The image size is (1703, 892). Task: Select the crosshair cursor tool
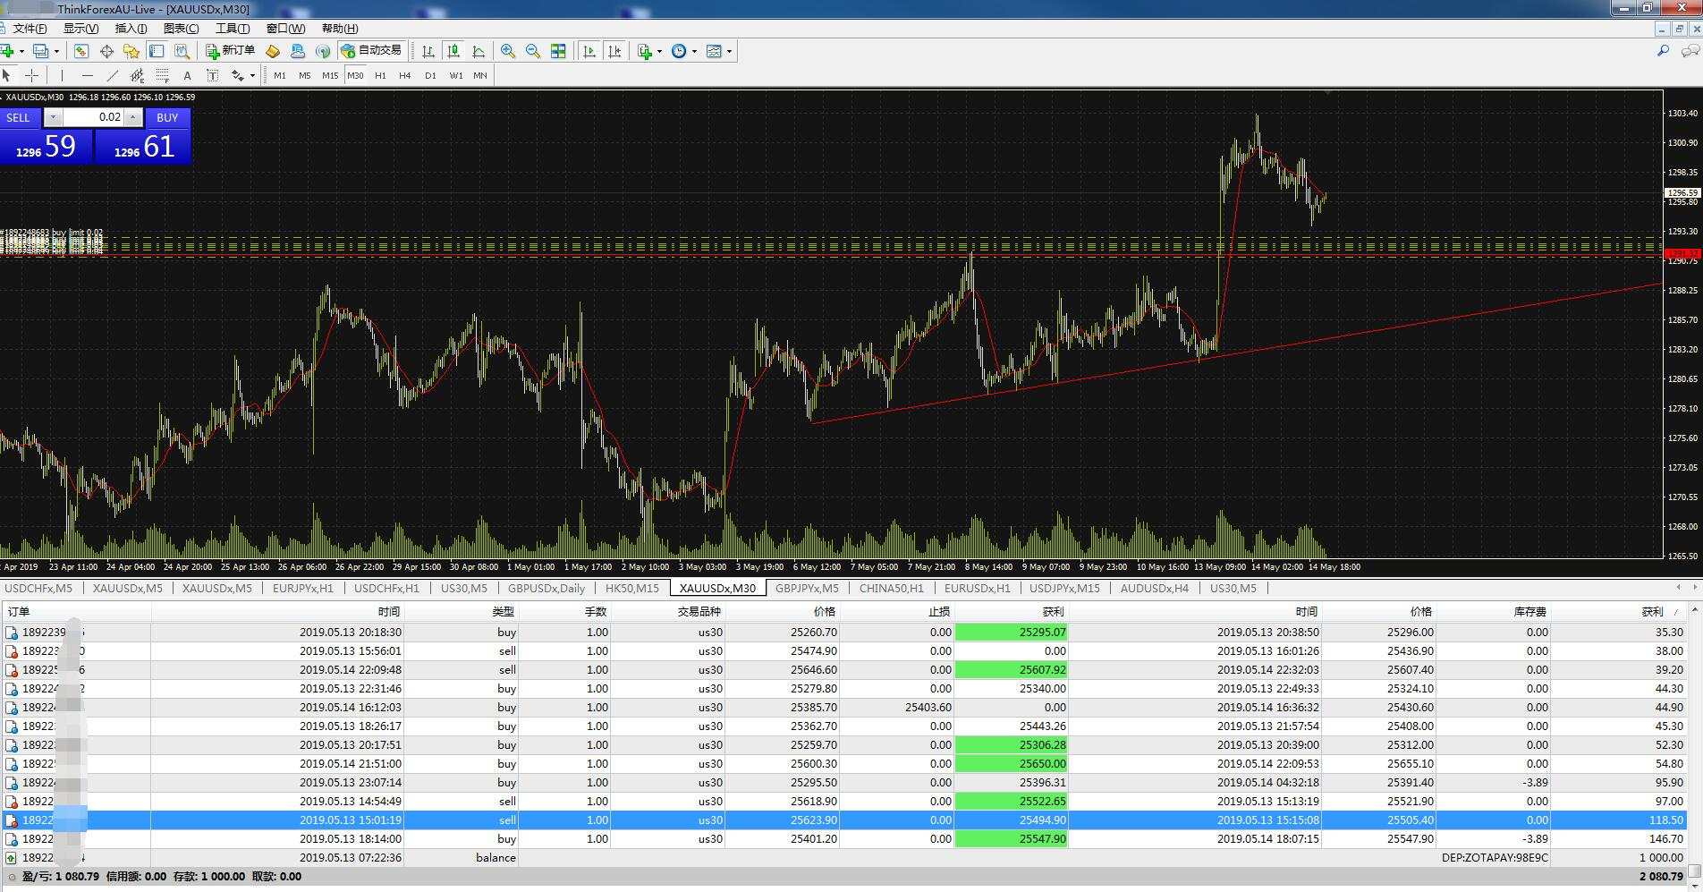tap(31, 75)
